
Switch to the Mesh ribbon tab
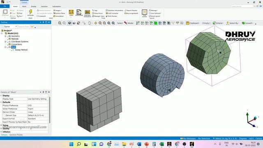tap(24, 7)
